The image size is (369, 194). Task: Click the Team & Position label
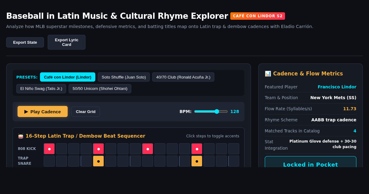pos(281,98)
